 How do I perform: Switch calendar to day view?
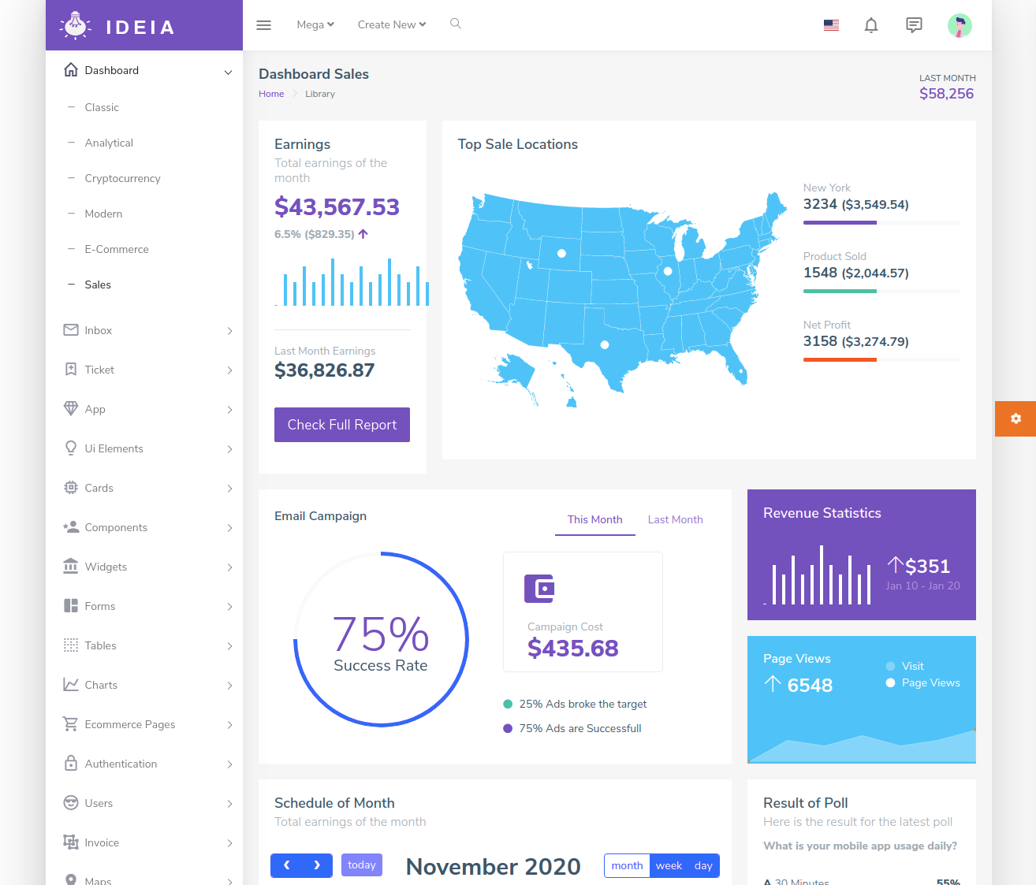(703, 865)
